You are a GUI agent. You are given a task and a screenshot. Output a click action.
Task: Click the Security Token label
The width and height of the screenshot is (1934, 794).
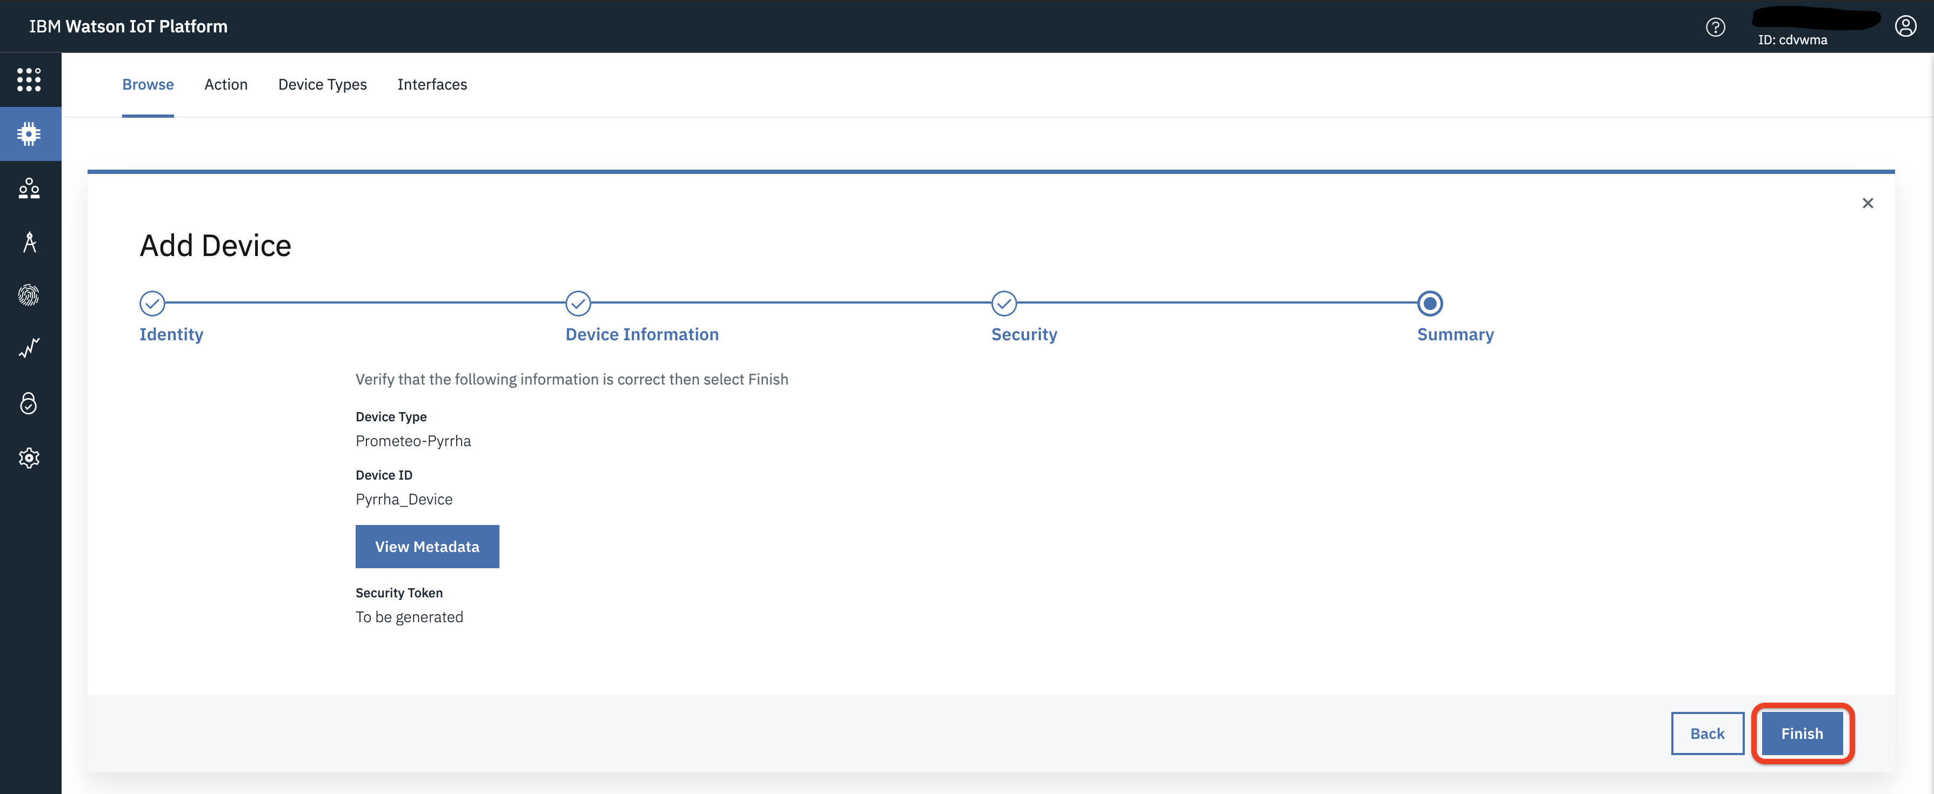(x=399, y=593)
